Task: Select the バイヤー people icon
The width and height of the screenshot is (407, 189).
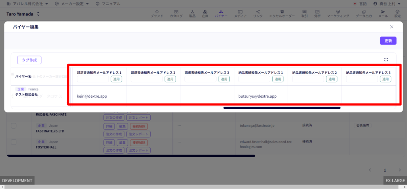Action: [221, 12]
